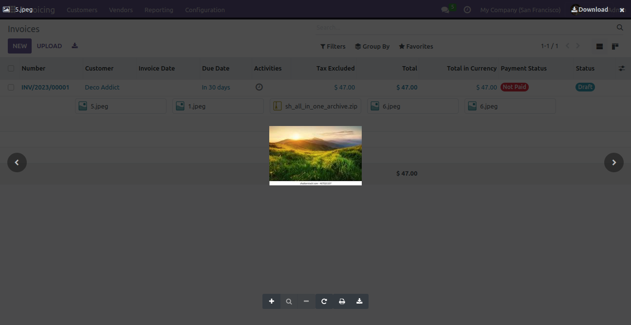Click the NEW invoice button
The width and height of the screenshot is (631, 325).
pyautogui.click(x=19, y=46)
